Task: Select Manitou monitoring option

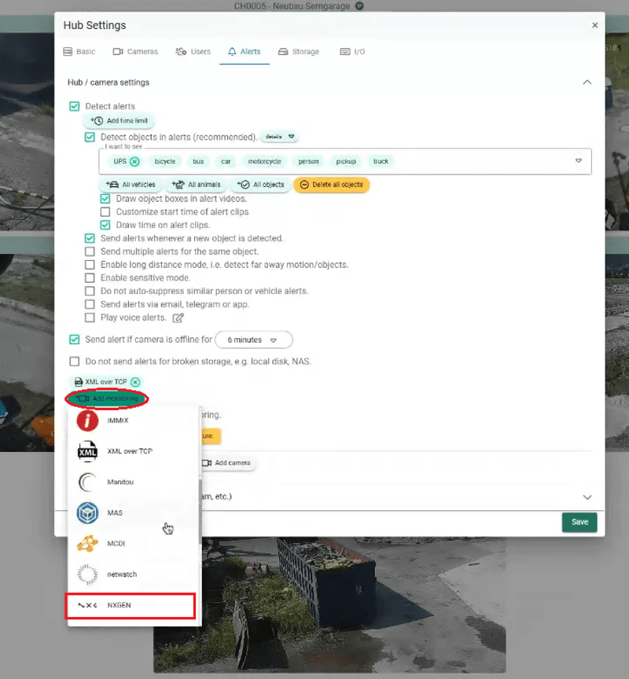Action: 132,482
